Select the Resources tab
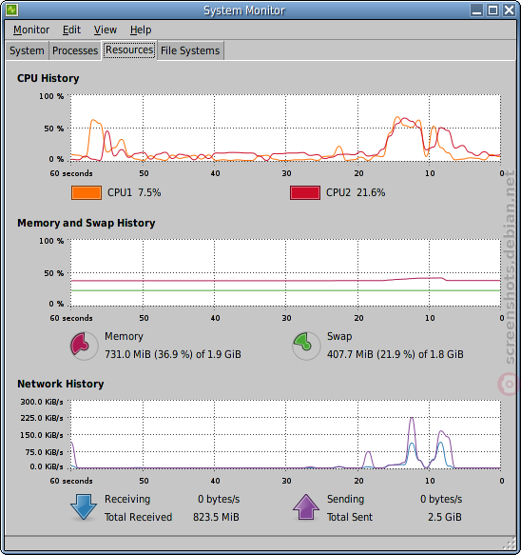Viewport: 521px width, 555px height. [x=129, y=50]
